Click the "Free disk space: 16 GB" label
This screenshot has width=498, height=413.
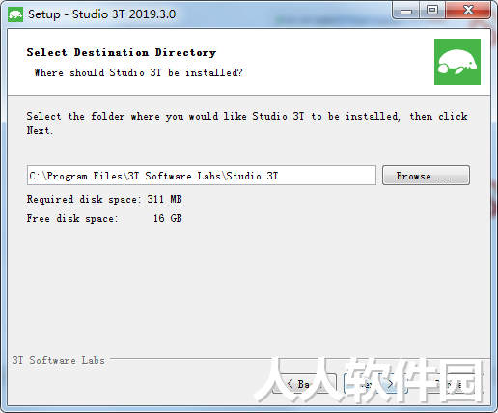tap(104, 218)
